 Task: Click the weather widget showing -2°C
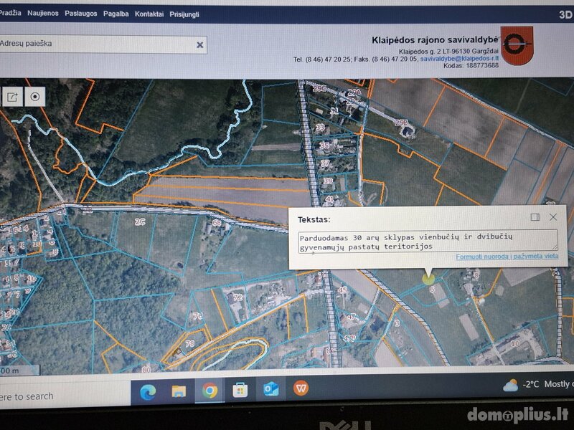pyautogui.click(x=537, y=385)
